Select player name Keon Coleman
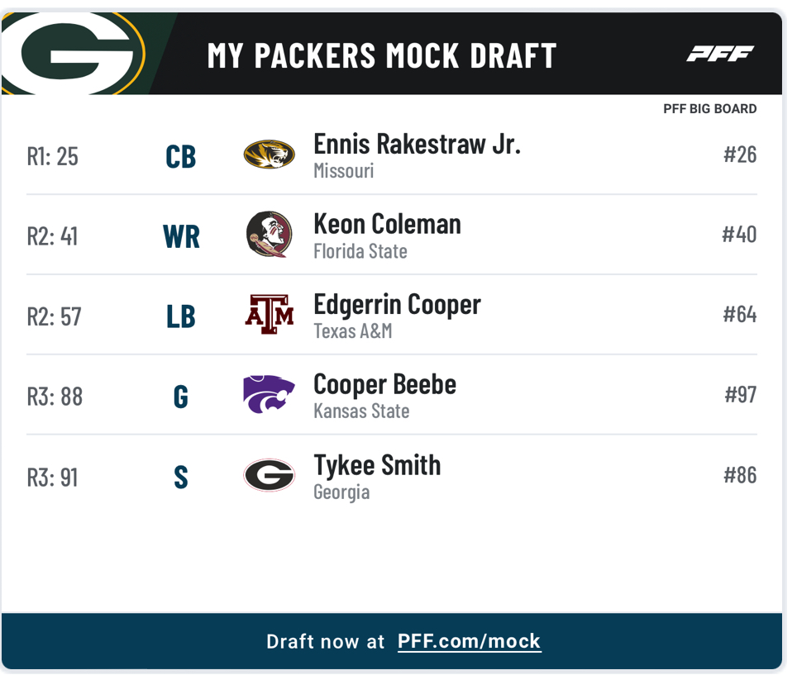This screenshot has height=675, width=797. [x=387, y=225]
